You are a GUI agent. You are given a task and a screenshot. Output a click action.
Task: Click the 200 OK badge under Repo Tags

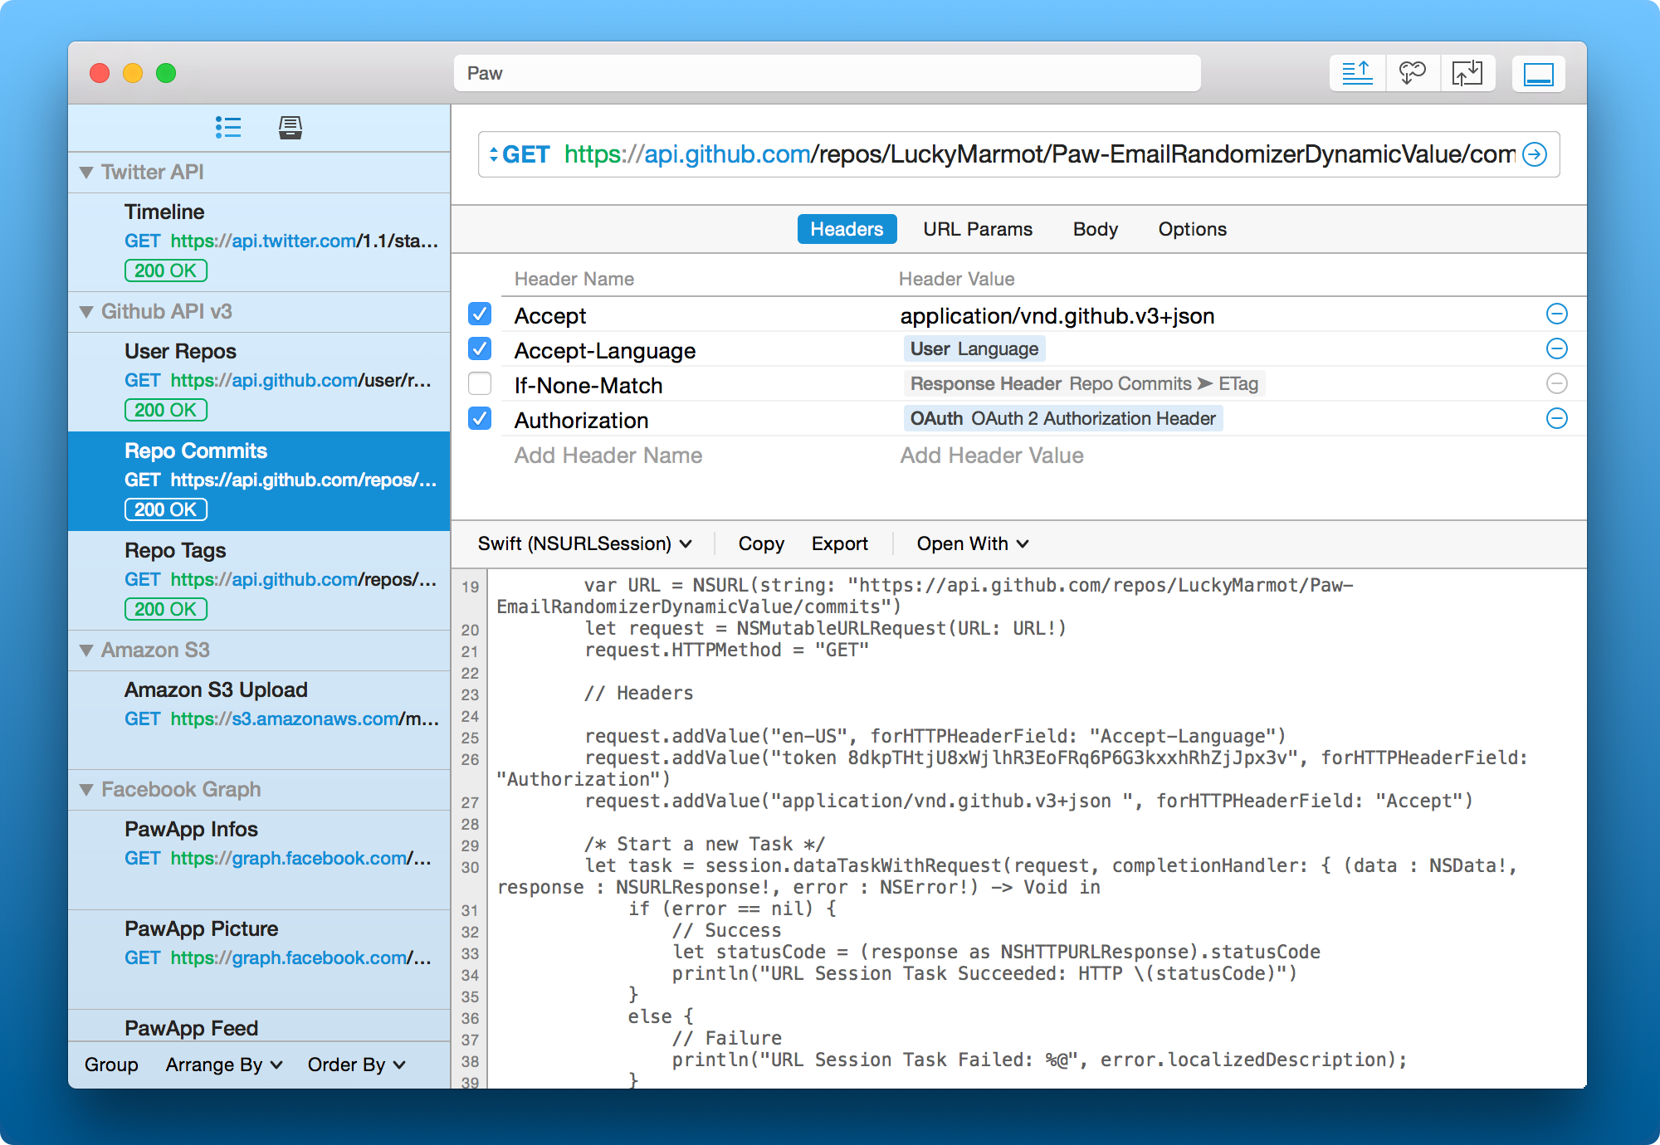166,609
